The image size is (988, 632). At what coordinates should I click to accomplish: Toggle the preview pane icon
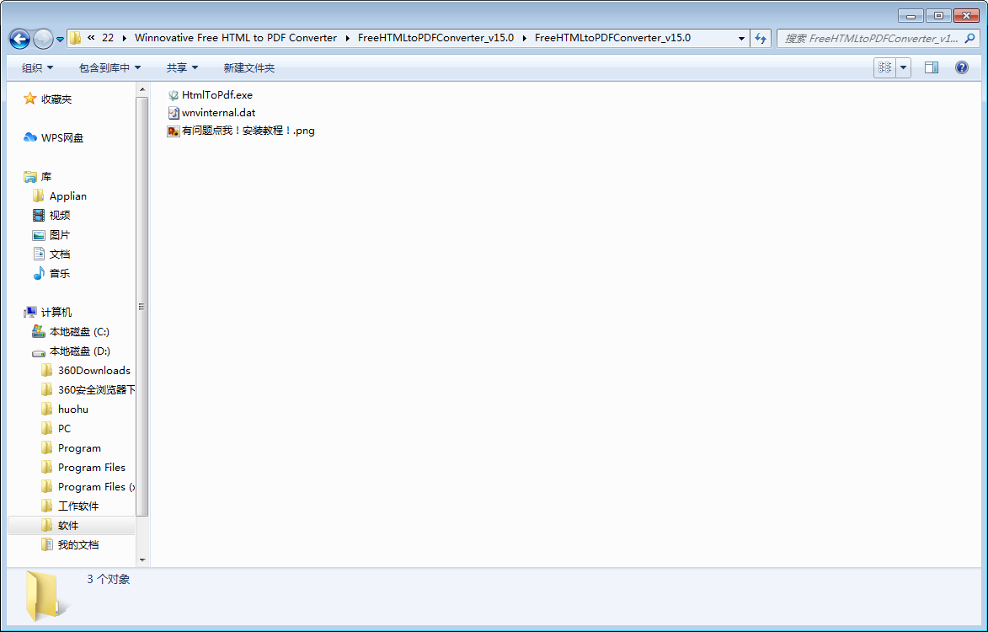tap(931, 67)
